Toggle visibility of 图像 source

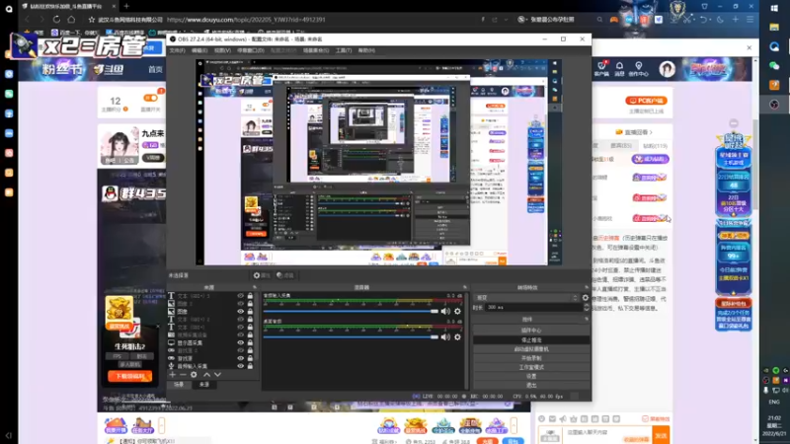[240, 311]
